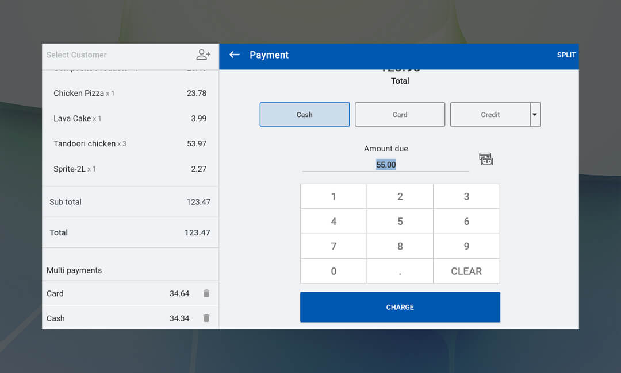Viewport: 621px width, 373px height.
Task: Click the back arrow next to Payment
Action: click(x=234, y=55)
